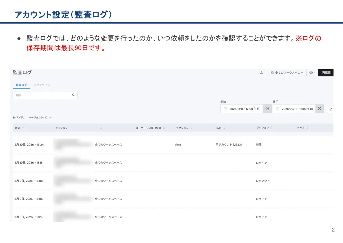Click the calendar icon in start date field
Image resolution: width=343 pixels, height=243 pixels.
point(225,109)
